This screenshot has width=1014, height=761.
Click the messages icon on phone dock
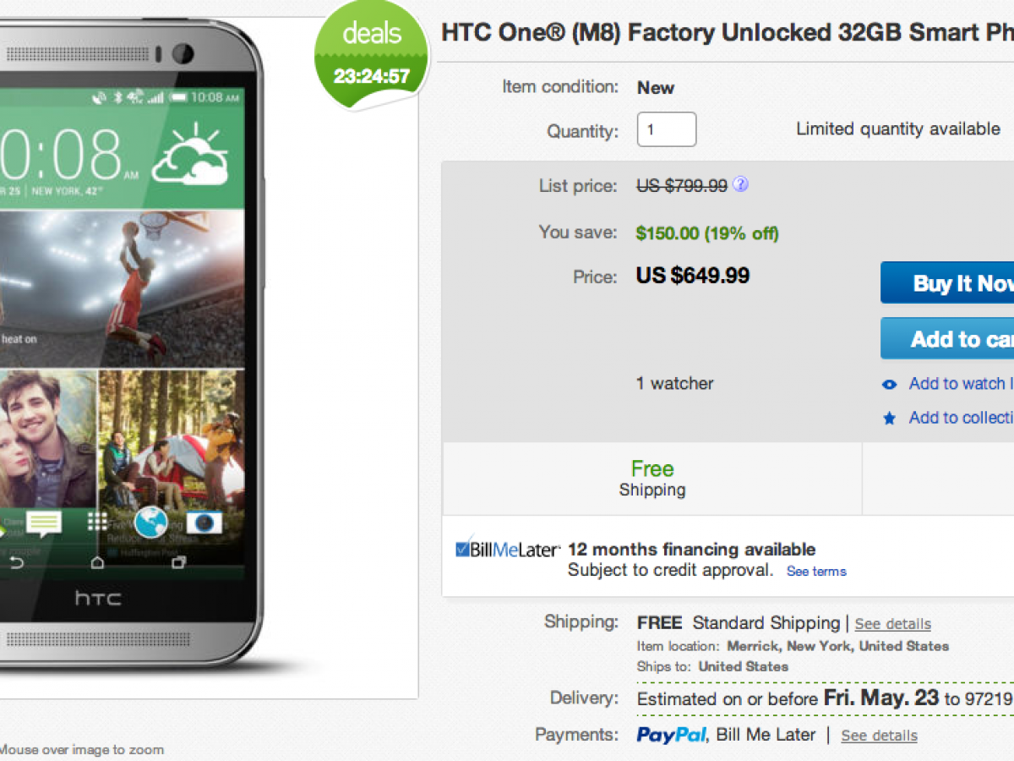click(x=43, y=523)
